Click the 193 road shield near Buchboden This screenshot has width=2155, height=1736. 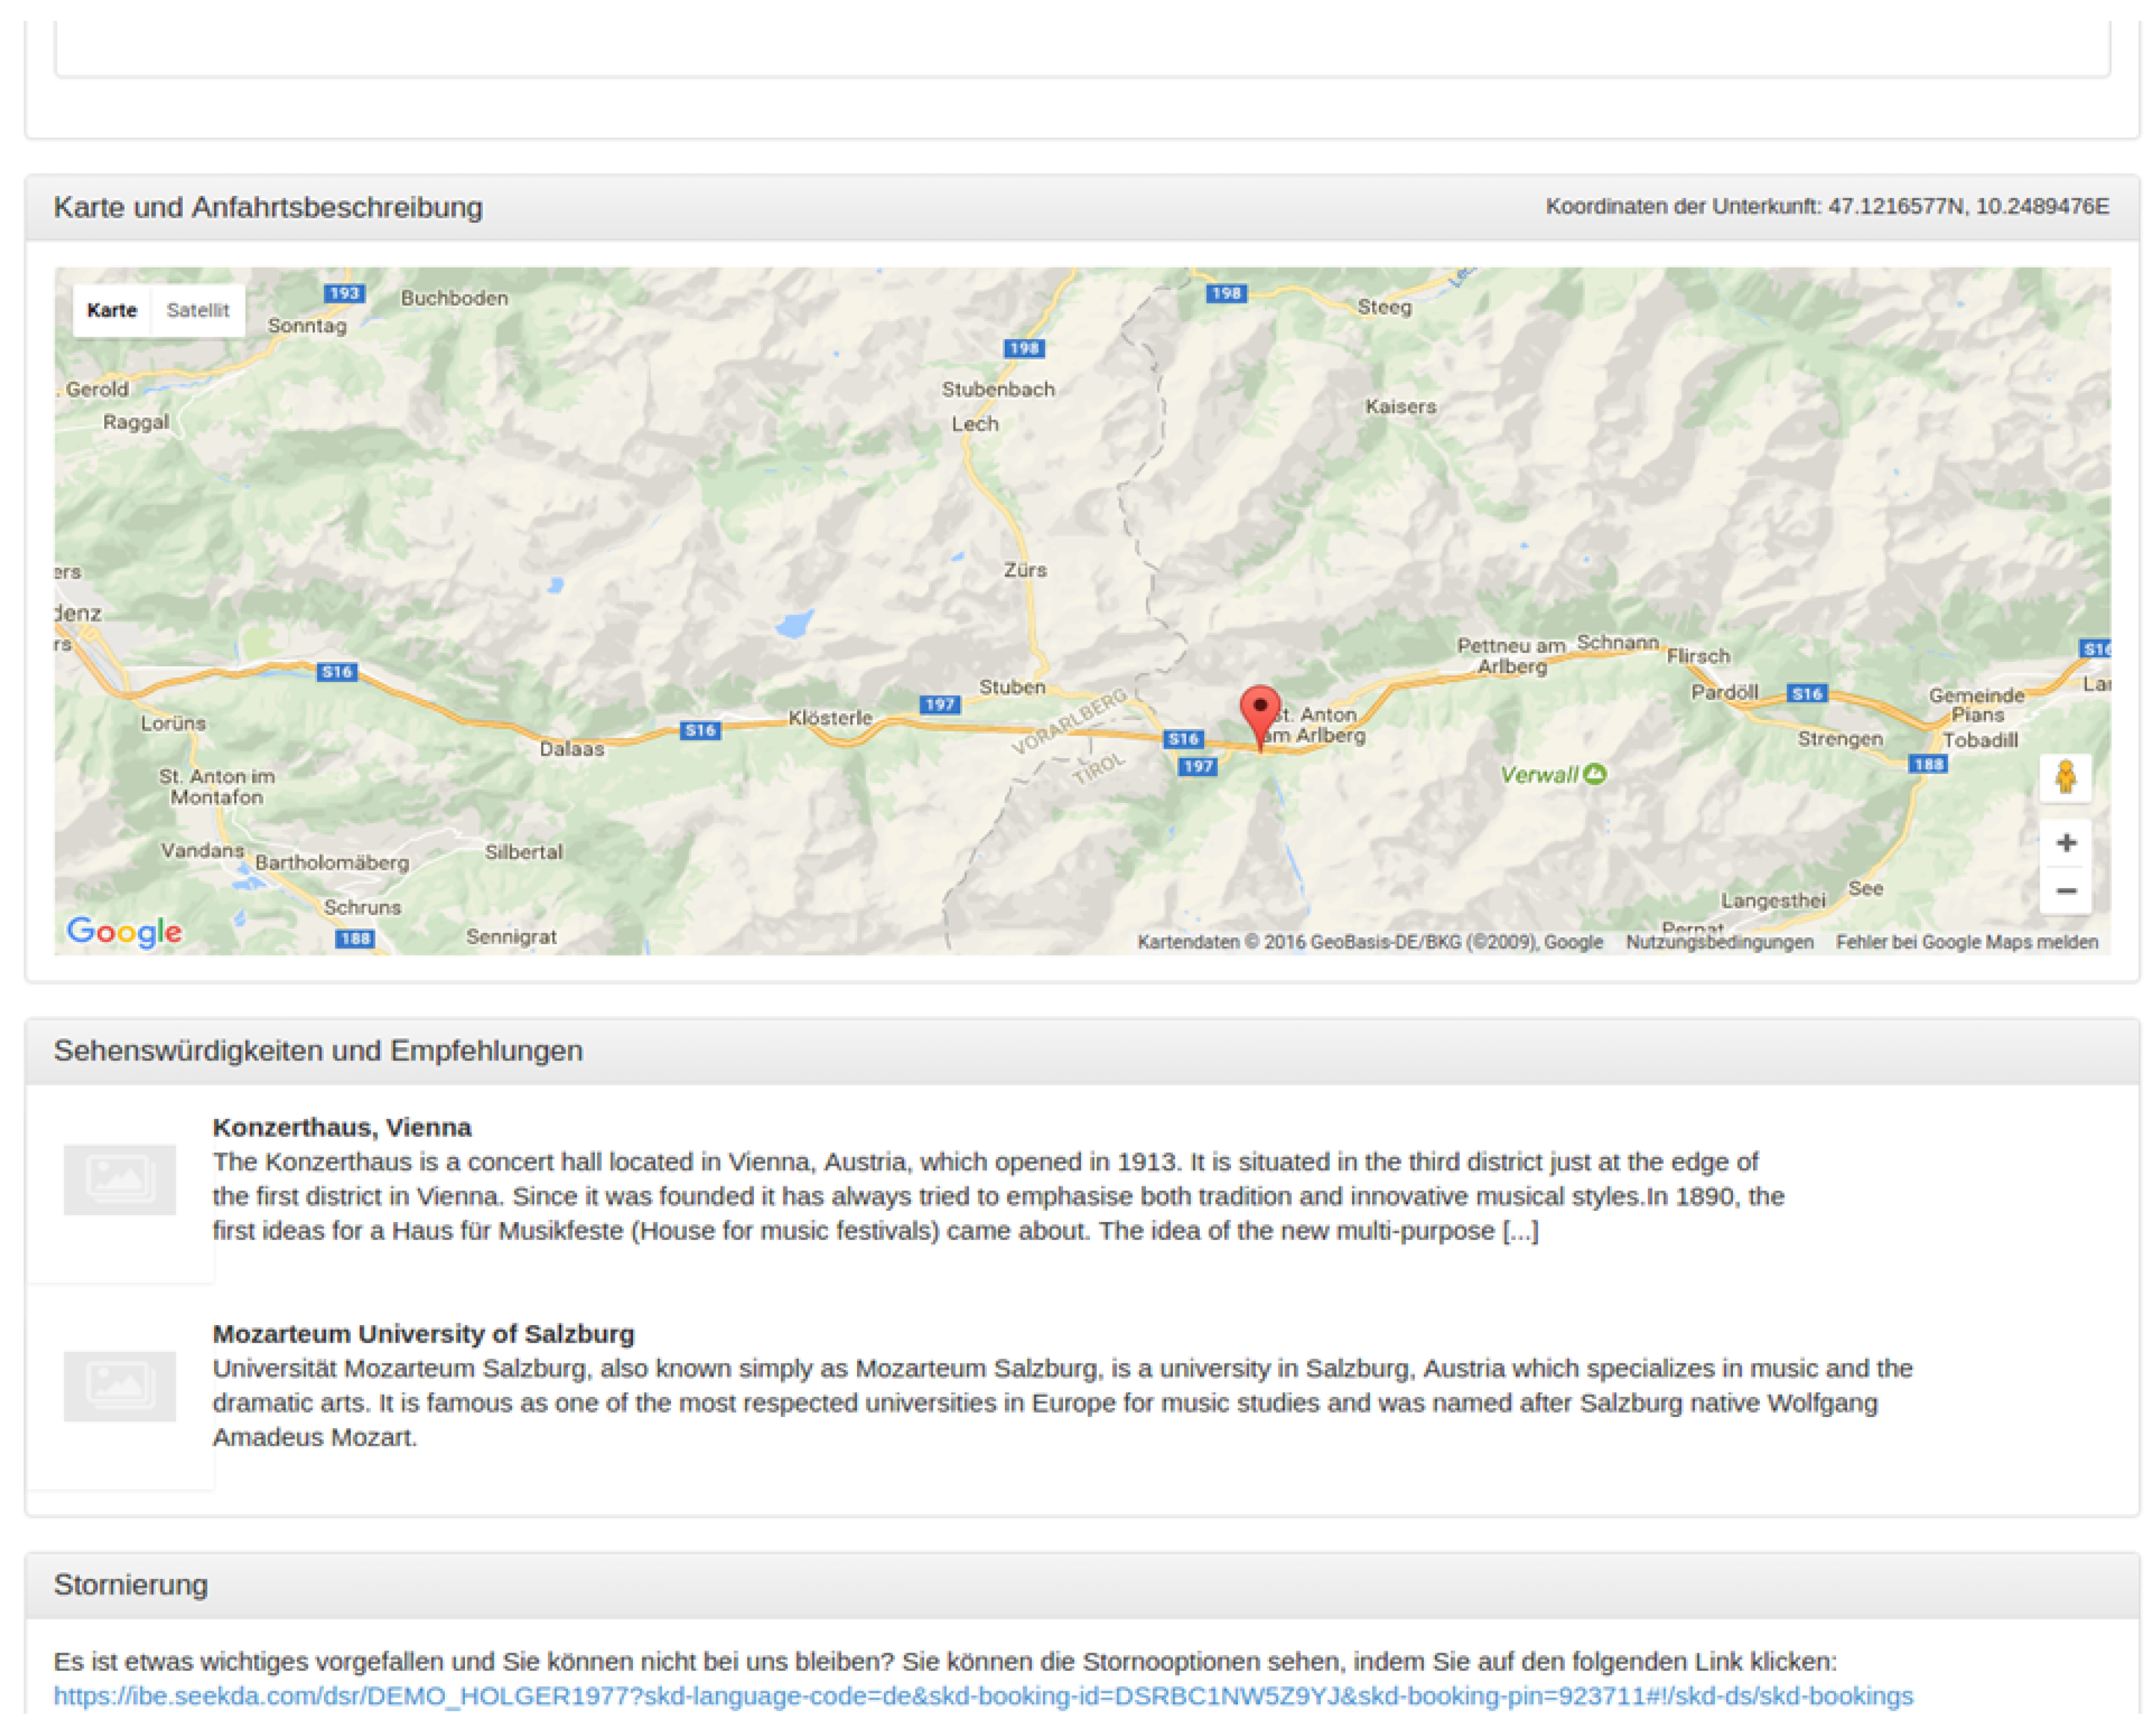click(x=344, y=293)
